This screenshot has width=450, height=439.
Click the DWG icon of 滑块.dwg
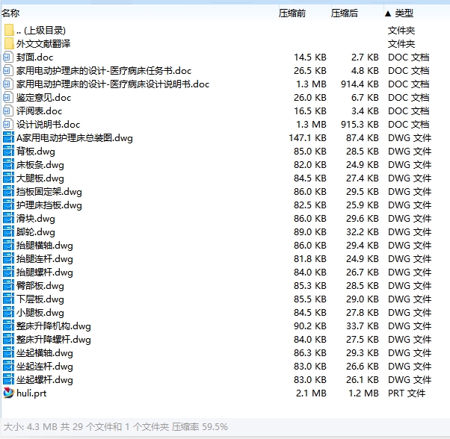[x=8, y=218]
